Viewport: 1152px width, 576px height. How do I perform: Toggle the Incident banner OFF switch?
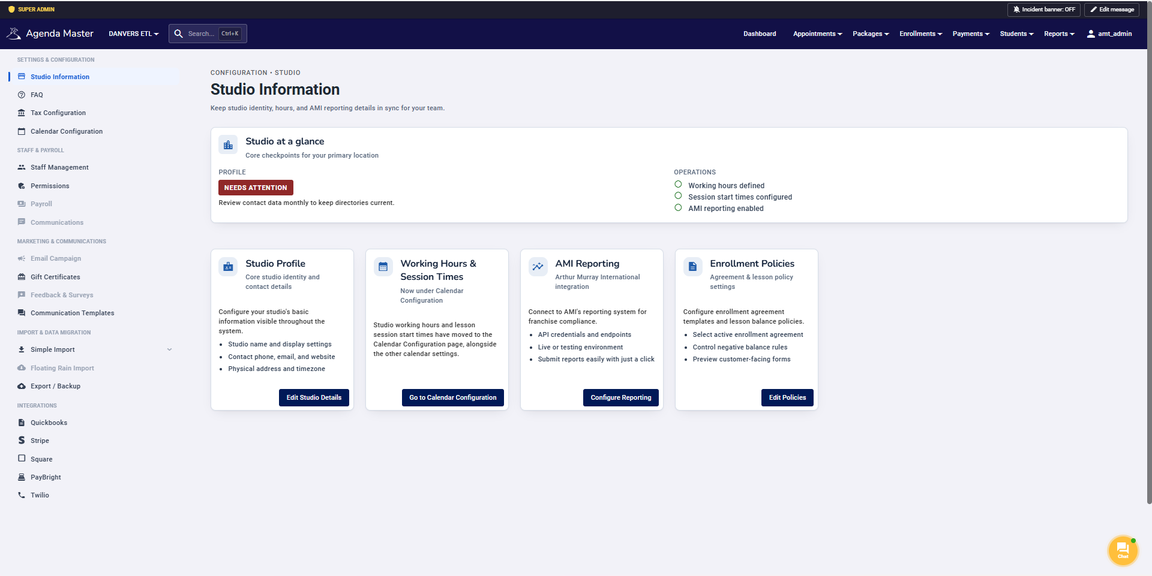1044,10
